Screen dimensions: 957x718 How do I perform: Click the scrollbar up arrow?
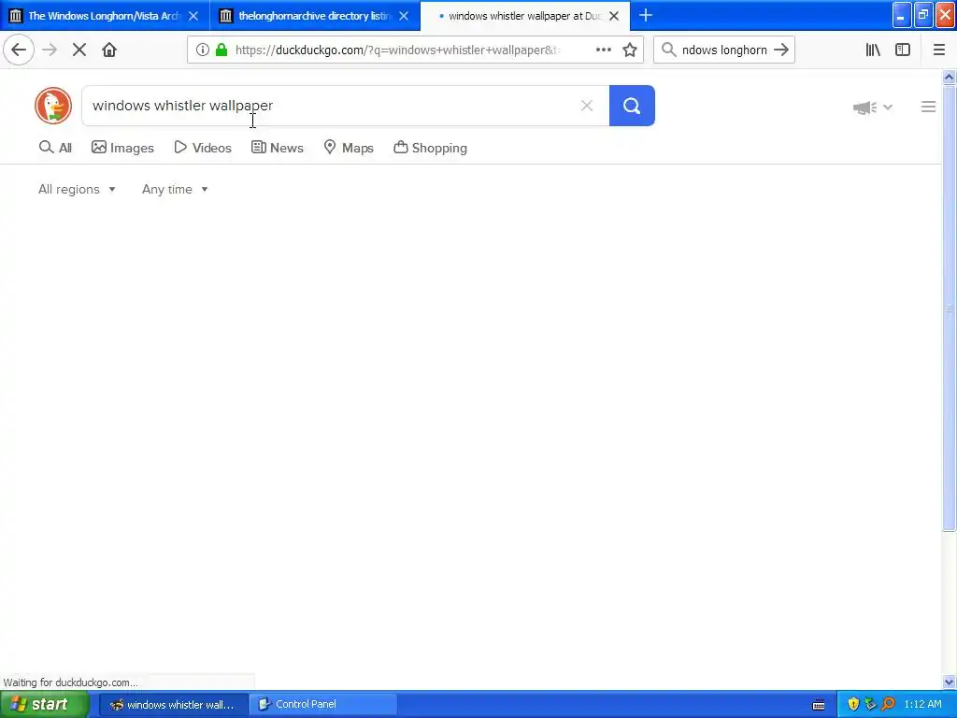coord(949,77)
